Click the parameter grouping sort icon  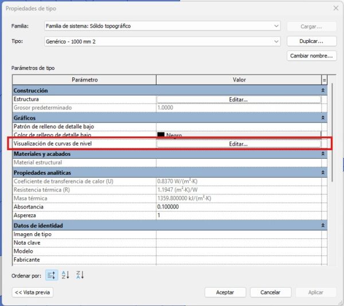click(x=52, y=275)
